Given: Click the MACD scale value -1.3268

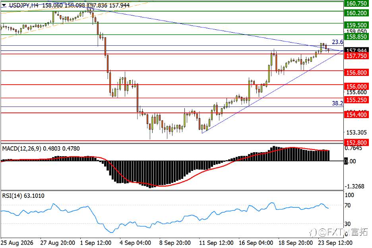Looking at the screenshot, I should 354,186.
